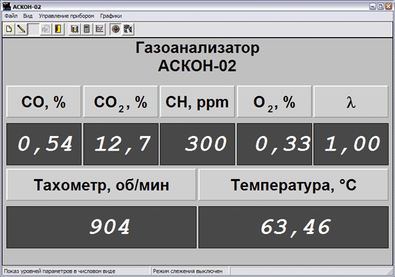Image resolution: width=395 pixels, height=277 pixels.
Task: Show the line graphs toolbar icon
Action: coord(99,29)
